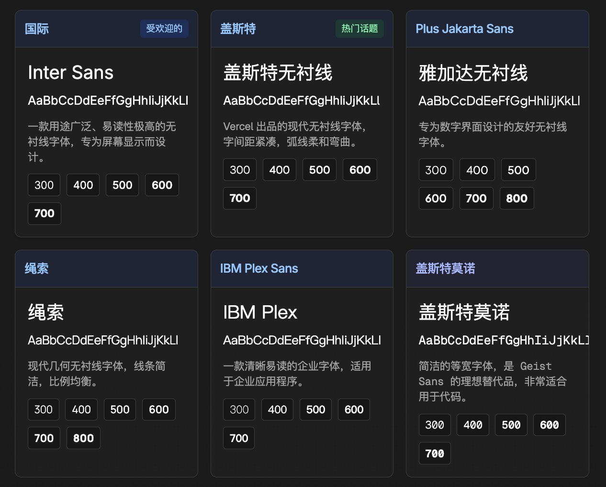Image resolution: width=606 pixels, height=487 pixels.
Task: Select weight 400 in the Inter Sans card
Action: click(x=83, y=185)
